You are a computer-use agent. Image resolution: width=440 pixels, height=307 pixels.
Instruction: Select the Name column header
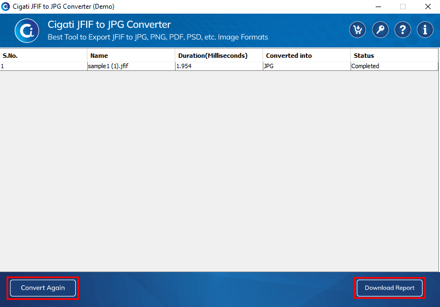coord(131,56)
